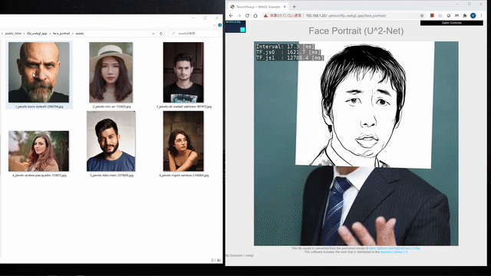Screen dimensions: 491x276
Task: Select 6_pexels-ingrid-santana image thumbnail
Action: tap(183, 141)
